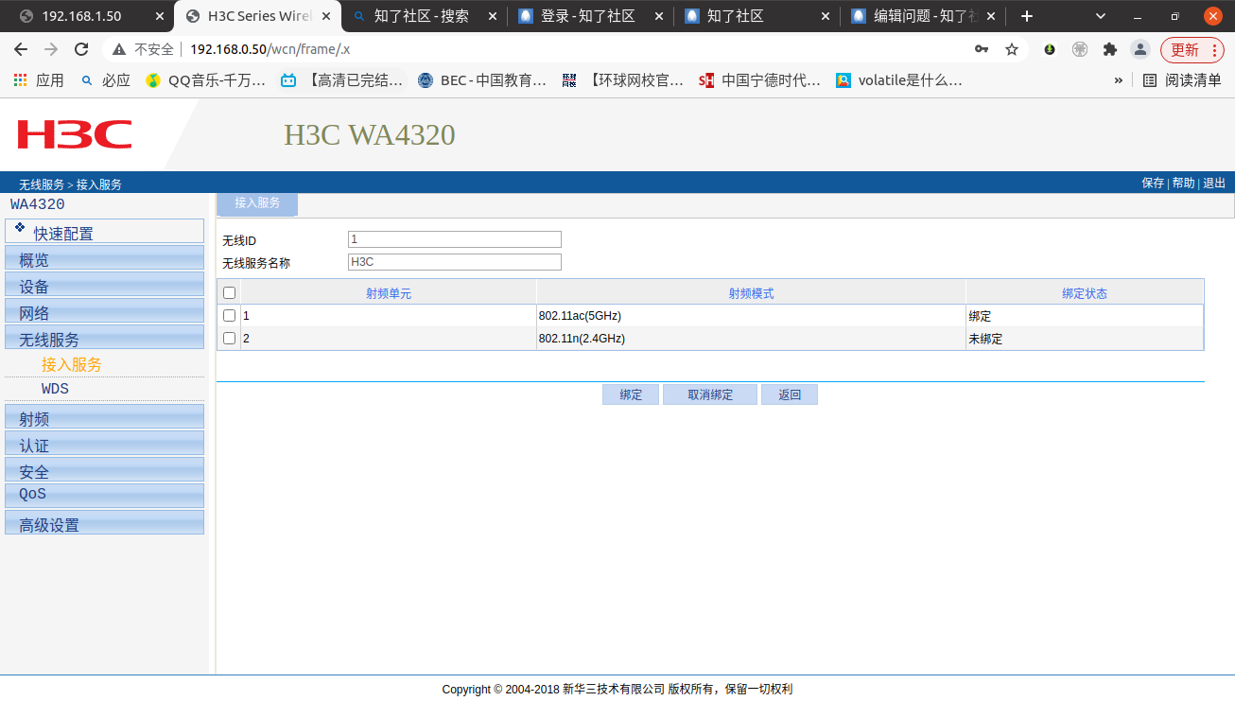Select WDS in the sidebar submenu

pos(55,389)
